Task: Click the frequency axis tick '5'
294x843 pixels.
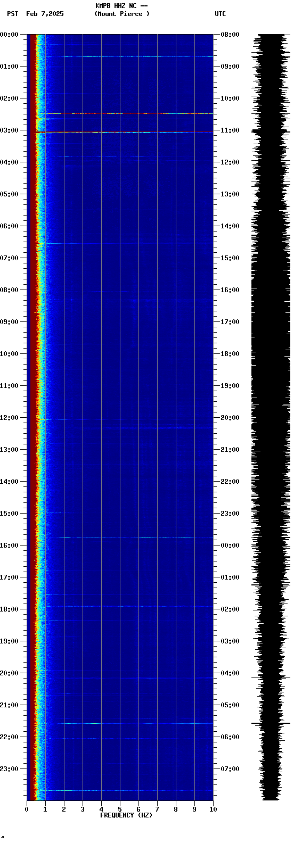Action: 120,809
